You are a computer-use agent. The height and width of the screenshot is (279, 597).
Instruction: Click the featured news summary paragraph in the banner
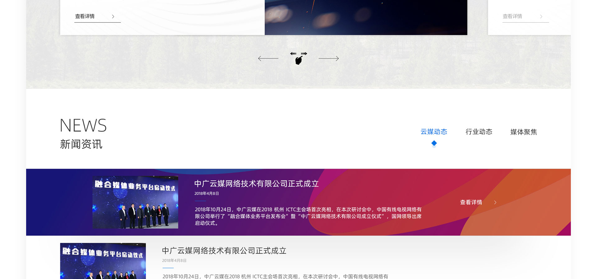click(x=308, y=216)
